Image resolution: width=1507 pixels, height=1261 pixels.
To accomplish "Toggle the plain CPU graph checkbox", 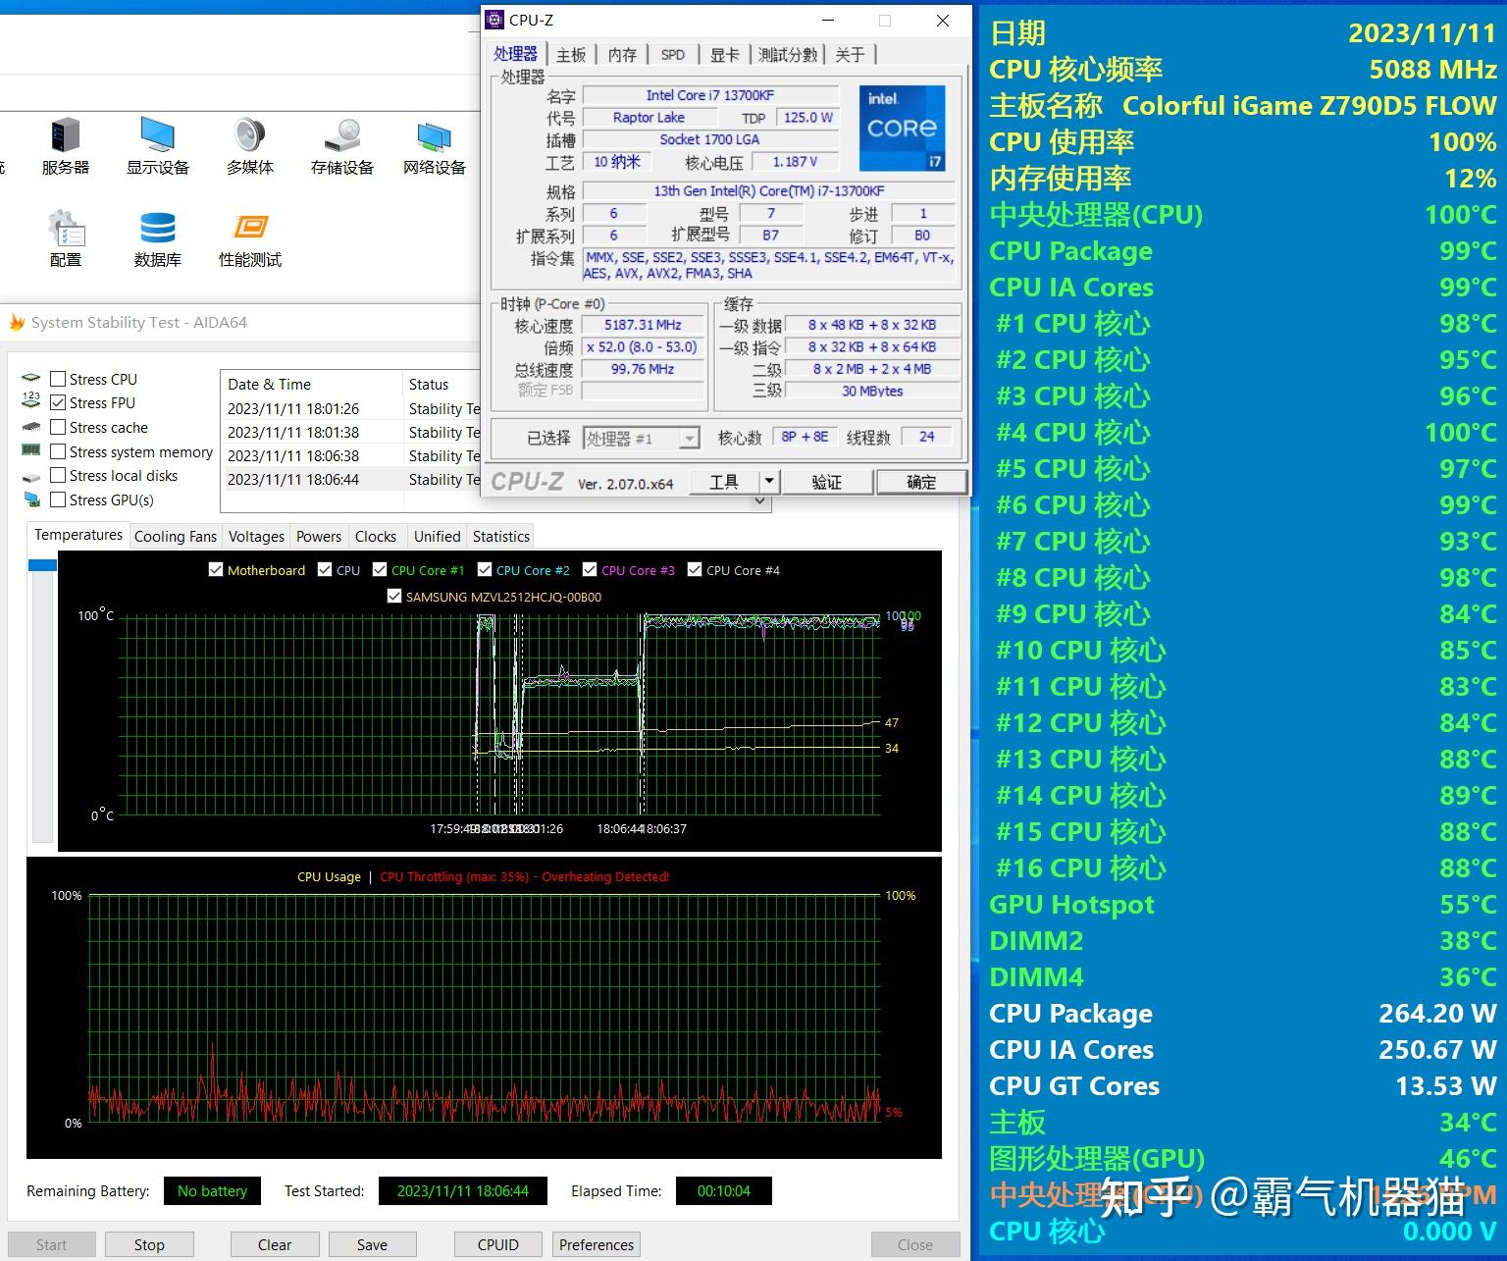I will 325,569.
